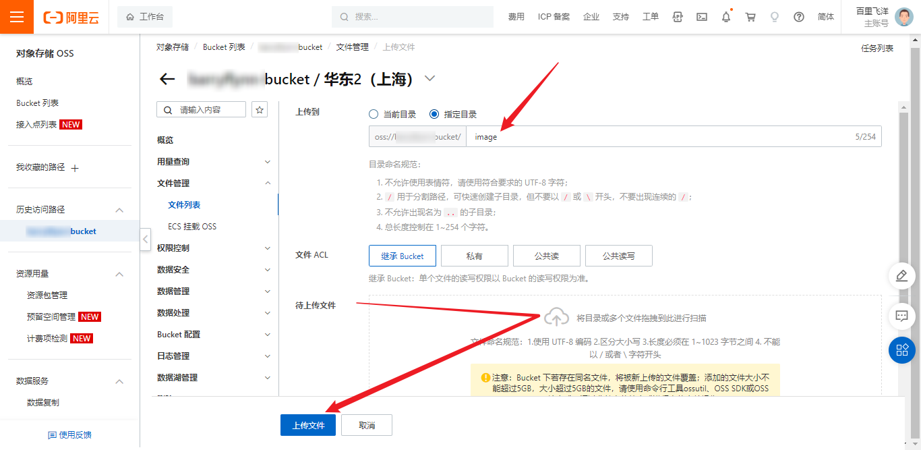This screenshot has width=921, height=450.
Task: Open the shopping cart icon
Action: 750,17
